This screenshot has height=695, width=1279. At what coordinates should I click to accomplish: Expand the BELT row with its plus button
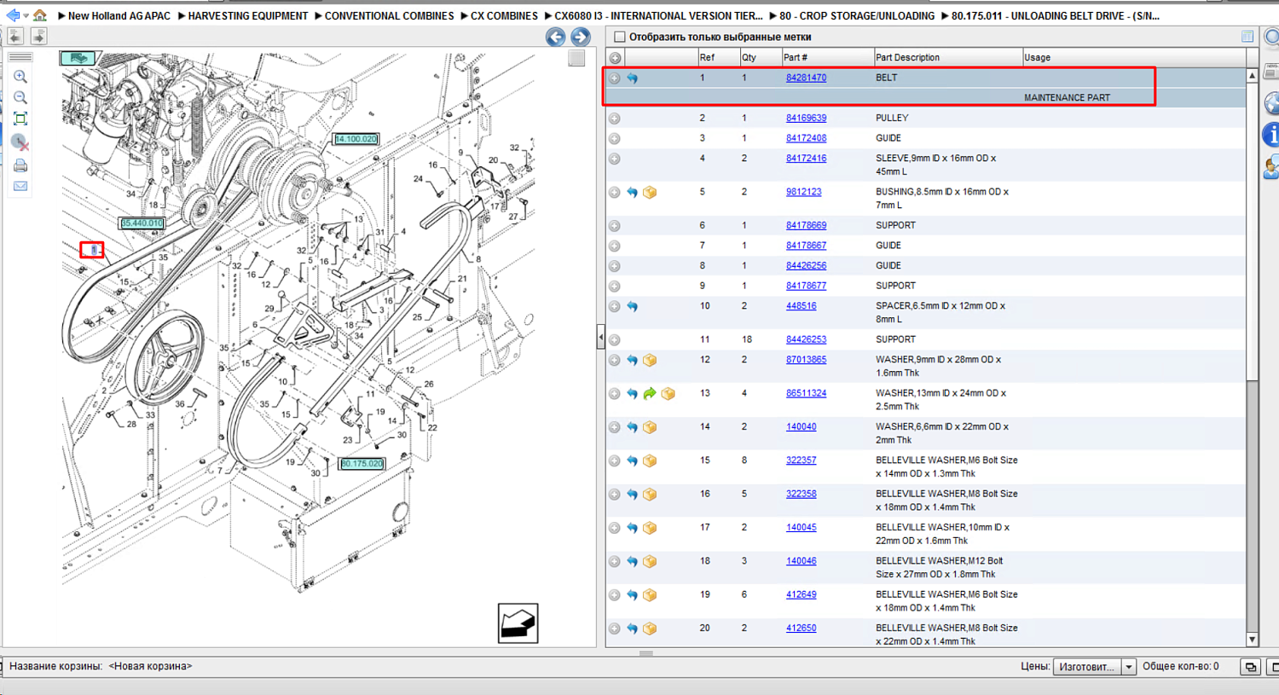point(615,78)
